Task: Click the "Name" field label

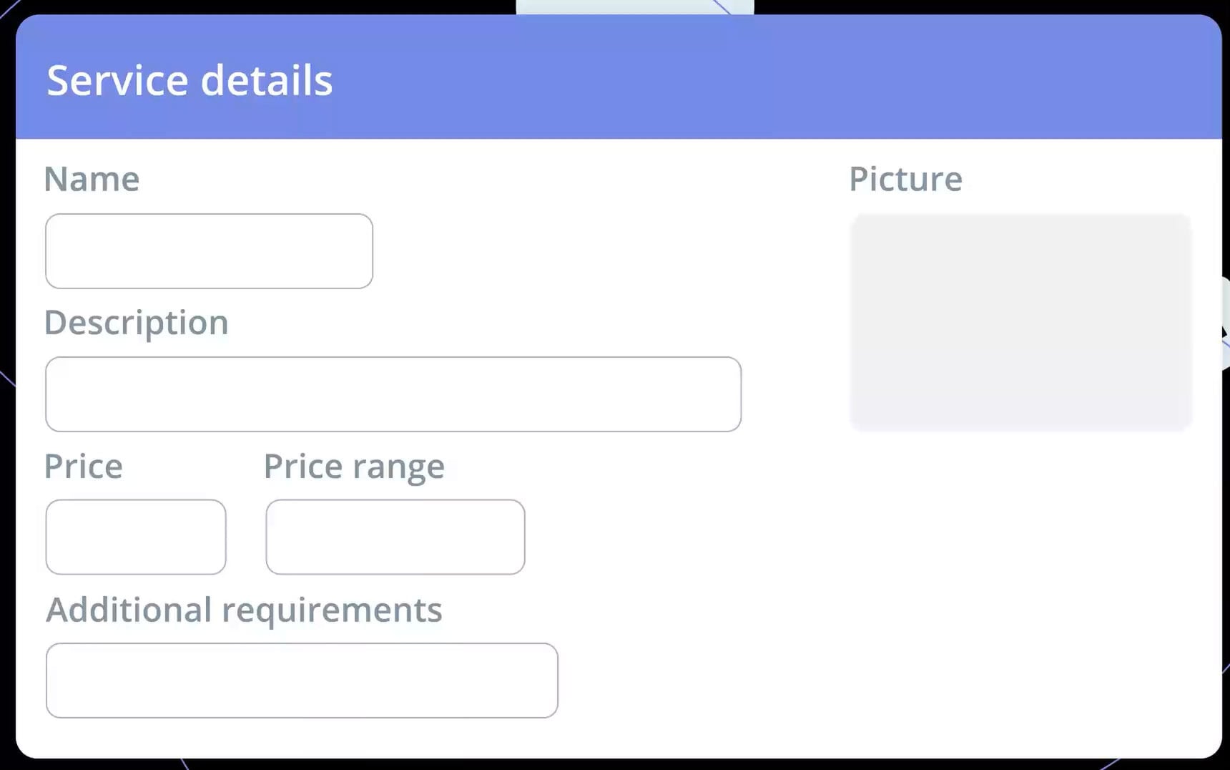Action: tap(92, 179)
